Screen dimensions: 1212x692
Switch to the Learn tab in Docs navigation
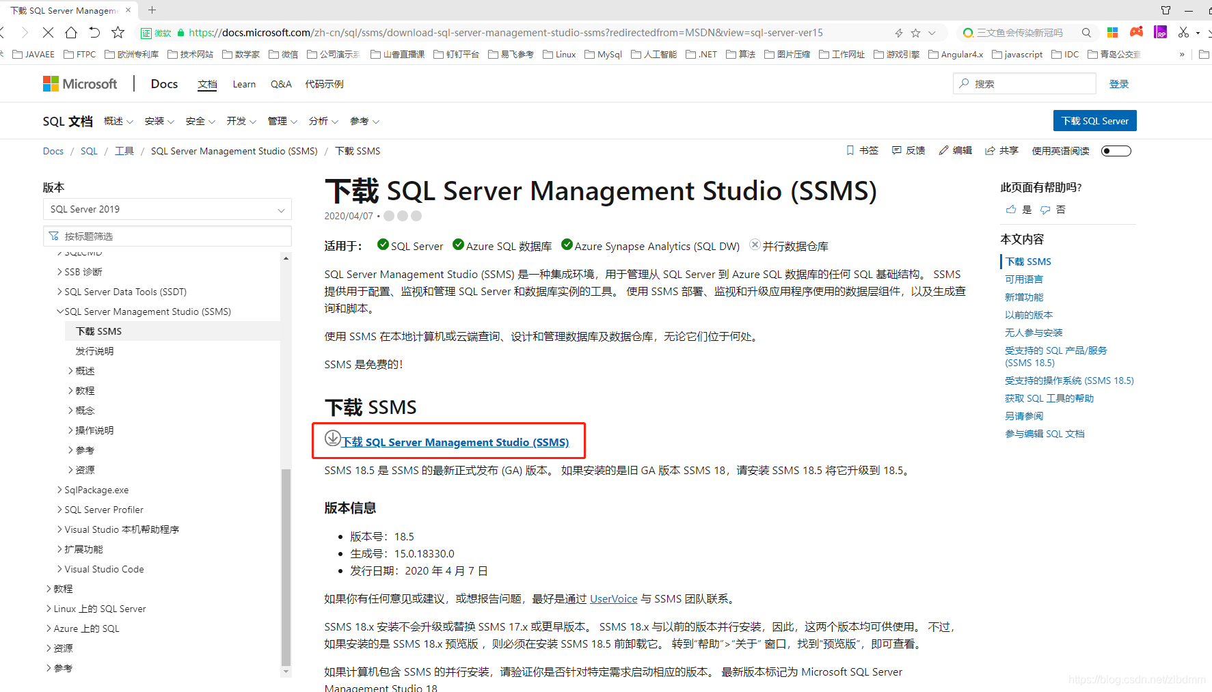point(244,83)
